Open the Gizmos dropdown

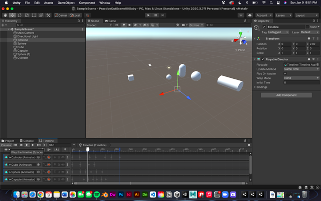pos(196,25)
